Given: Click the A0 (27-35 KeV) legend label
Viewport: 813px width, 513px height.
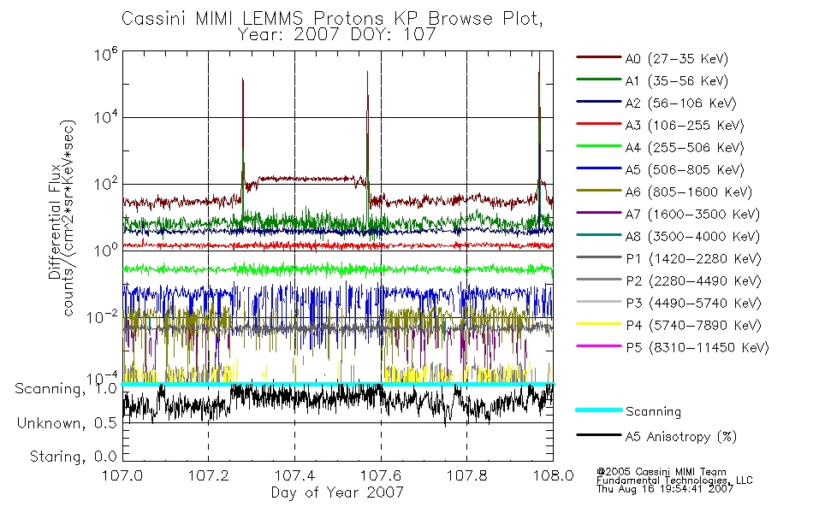Looking at the screenshot, I should click(x=676, y=58).
